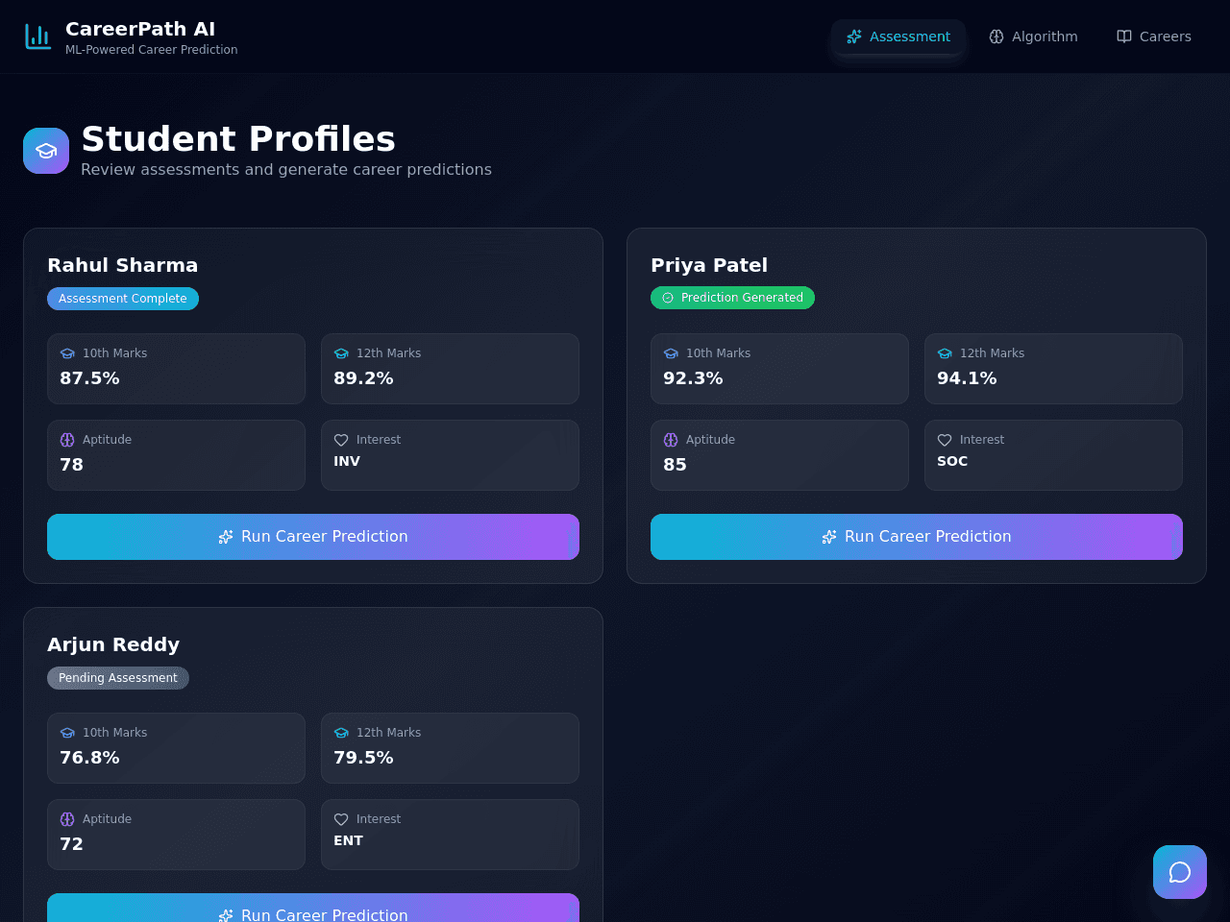Click Arjun Reddy's Interest heart icon
The height and width of the screenshot is (922, 1230).
click(341, 819)
